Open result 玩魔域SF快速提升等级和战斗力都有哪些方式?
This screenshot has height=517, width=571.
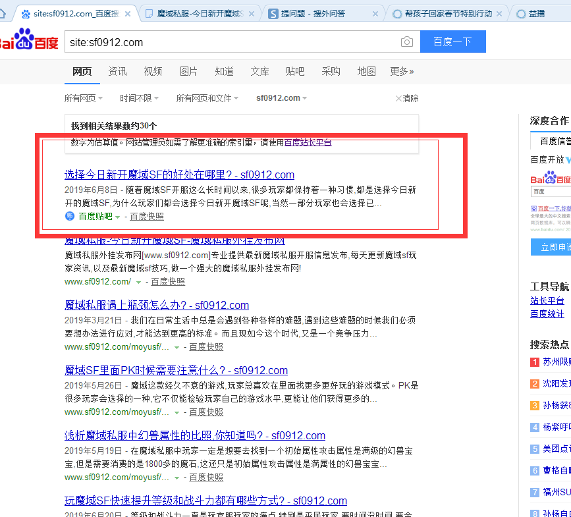205,501
